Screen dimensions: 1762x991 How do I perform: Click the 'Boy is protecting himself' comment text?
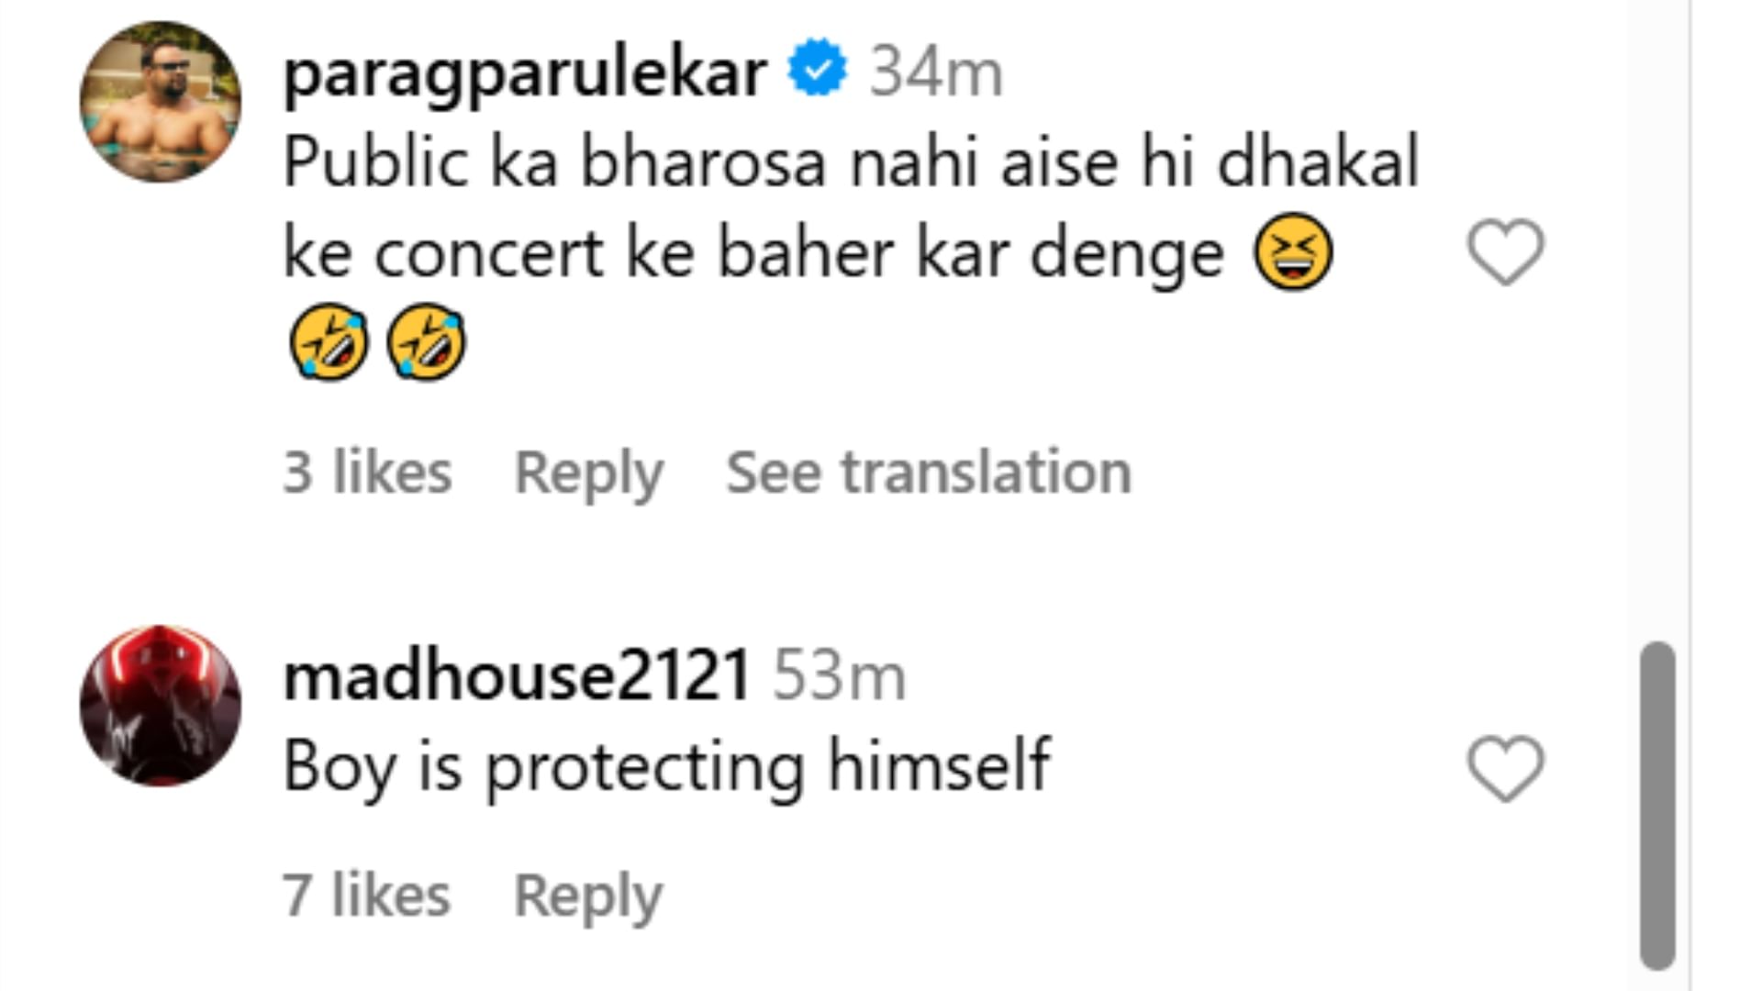coord(666,767)
